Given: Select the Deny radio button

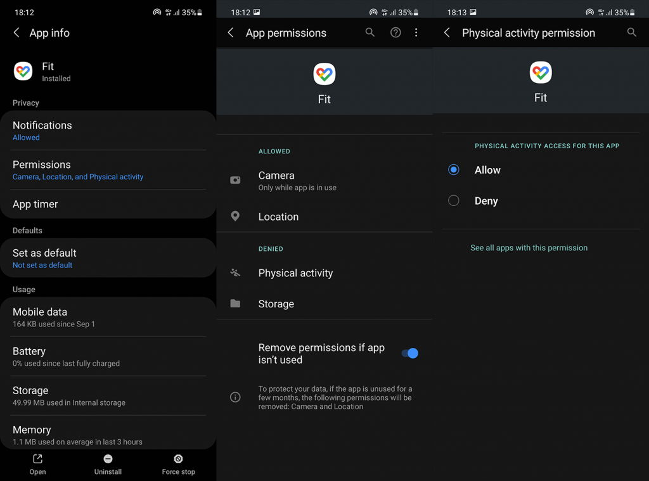Looking at the screenshot, I should (x=454, y=200).
